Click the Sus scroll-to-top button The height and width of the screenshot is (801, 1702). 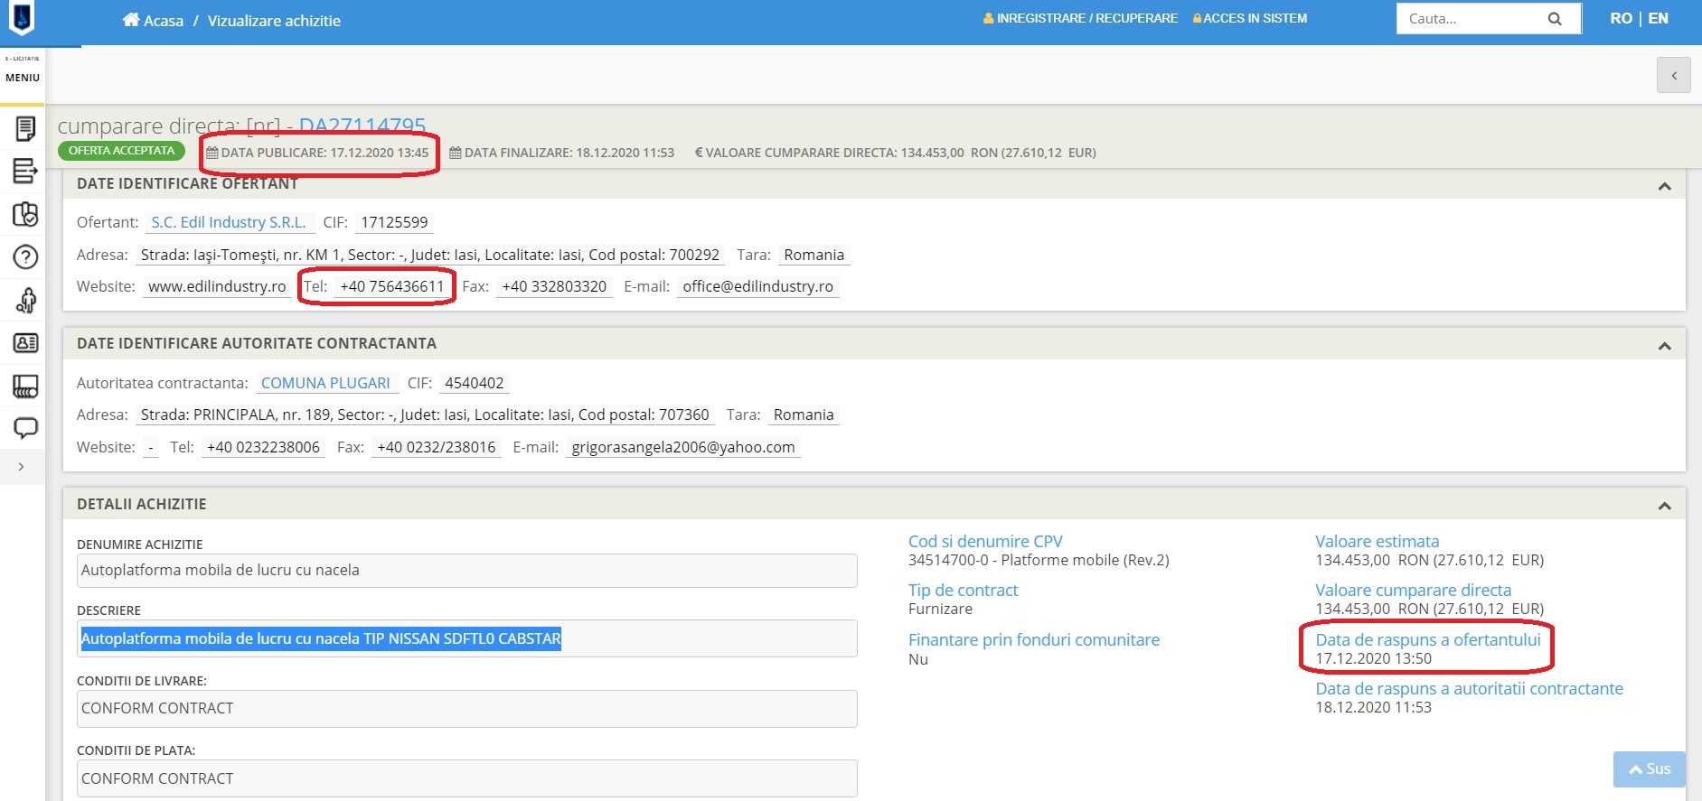(x=1649, y=768)
